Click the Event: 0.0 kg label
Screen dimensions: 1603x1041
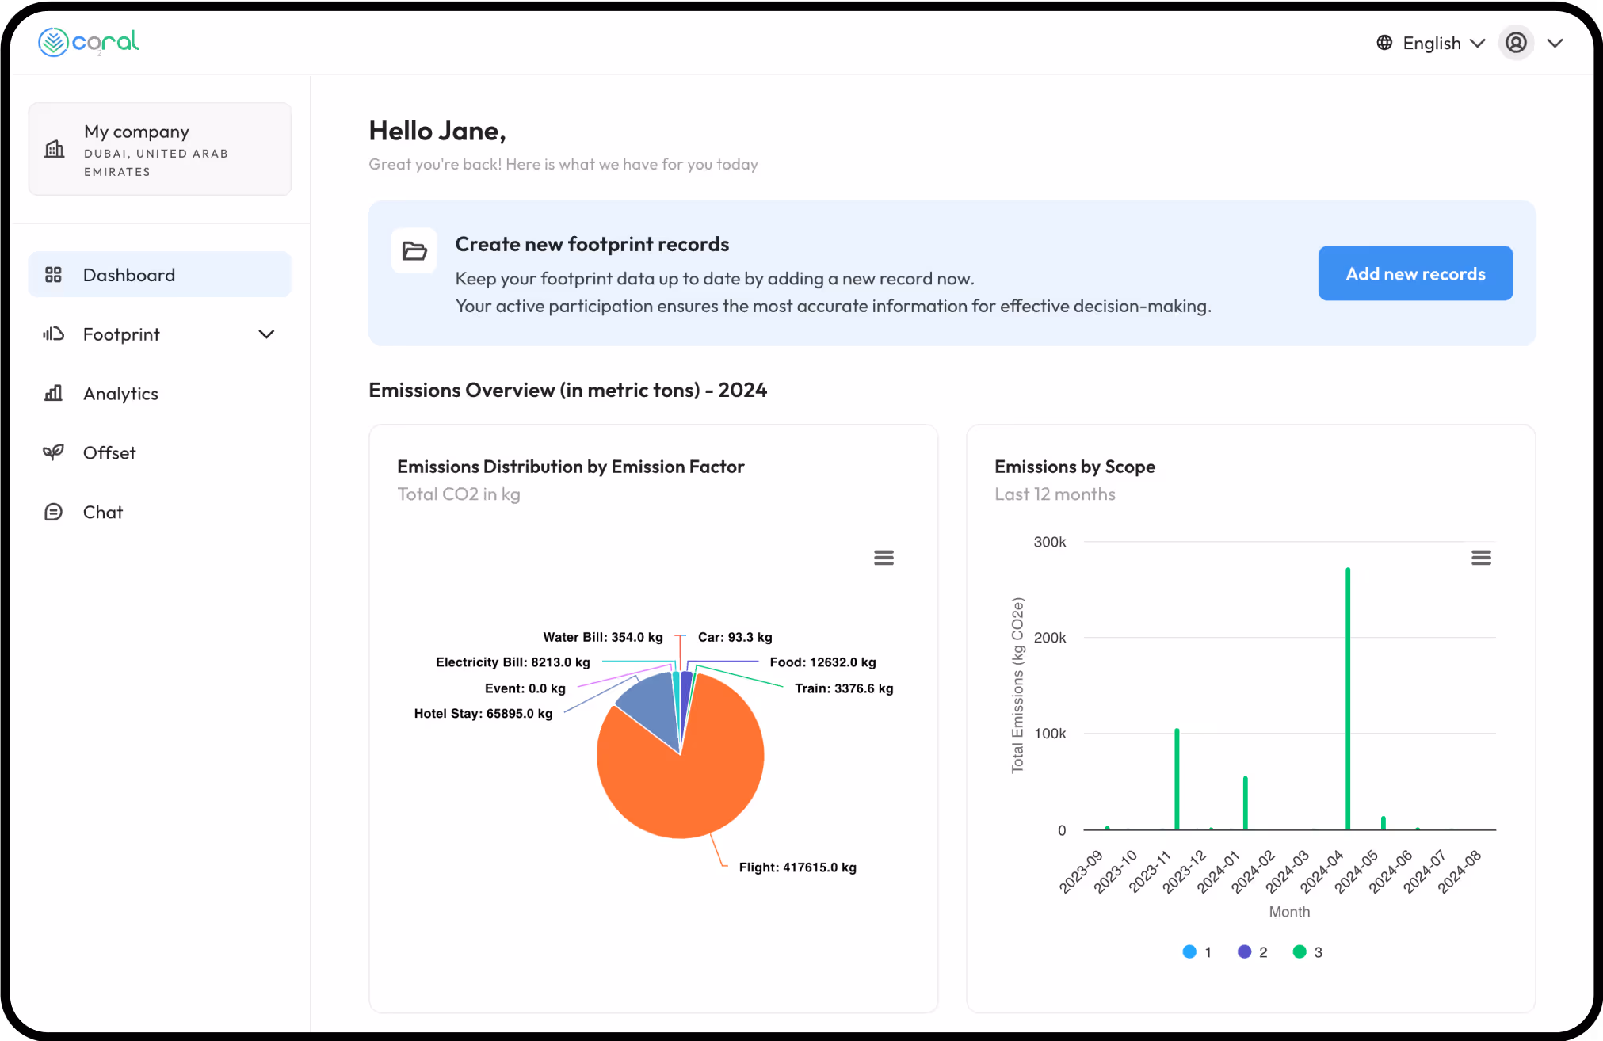point(525,688)
